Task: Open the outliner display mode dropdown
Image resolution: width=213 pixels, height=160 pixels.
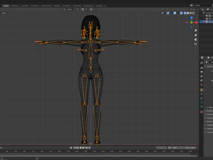Action: [203, 9]
